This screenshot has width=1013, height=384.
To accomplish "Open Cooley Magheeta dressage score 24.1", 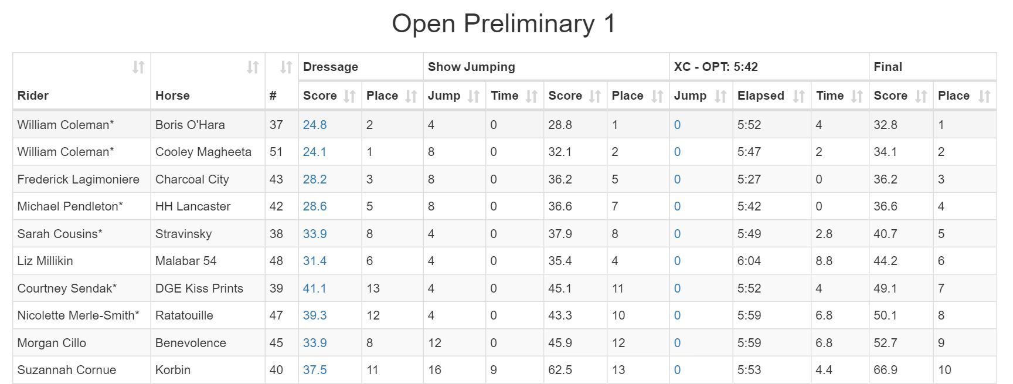I will [315, 152].
